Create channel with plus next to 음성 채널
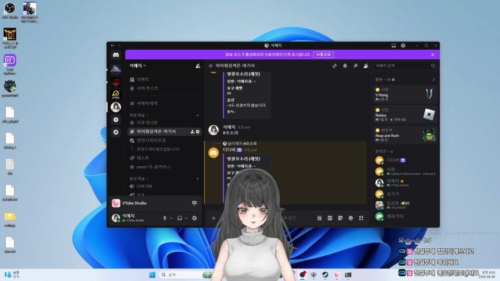This screenshot has height=281, width=500. click(198, 179)
